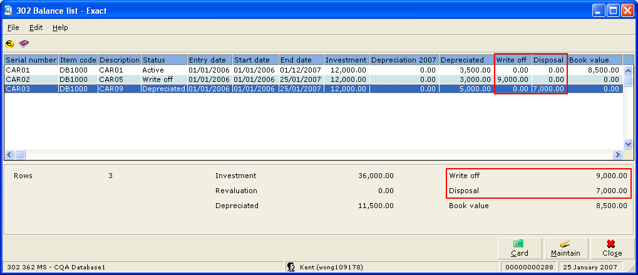Click the vertical scrollbar up arrow

click(x=628, y=71)
